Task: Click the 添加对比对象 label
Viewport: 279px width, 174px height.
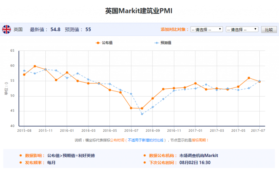Action: click(174, 30)
